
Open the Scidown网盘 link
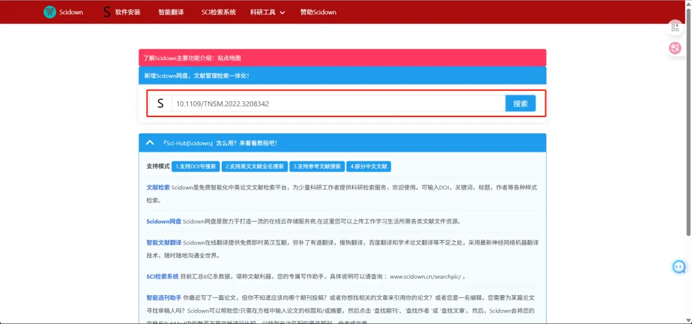pos(164,222)
